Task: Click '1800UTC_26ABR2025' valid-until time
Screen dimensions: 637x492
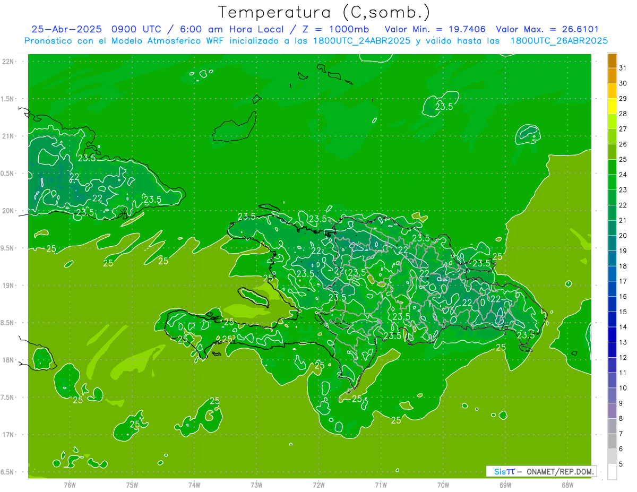Action: pos(558,41)
